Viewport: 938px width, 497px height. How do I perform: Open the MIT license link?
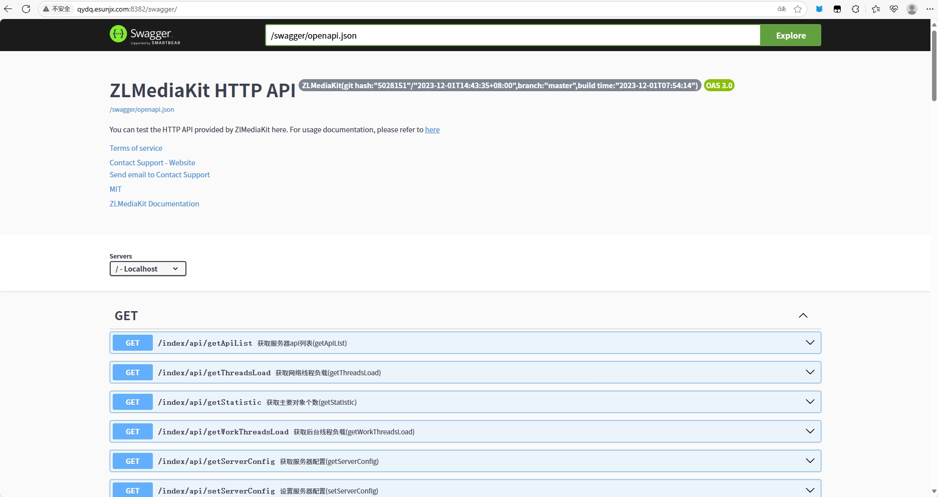tap(116, 189)
